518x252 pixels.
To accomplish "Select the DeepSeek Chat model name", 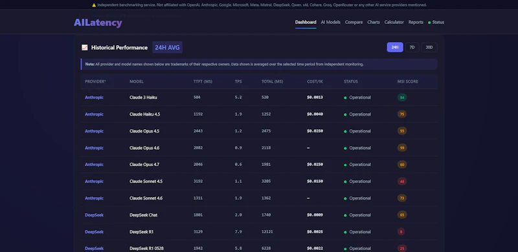I will tap(143, 215).
